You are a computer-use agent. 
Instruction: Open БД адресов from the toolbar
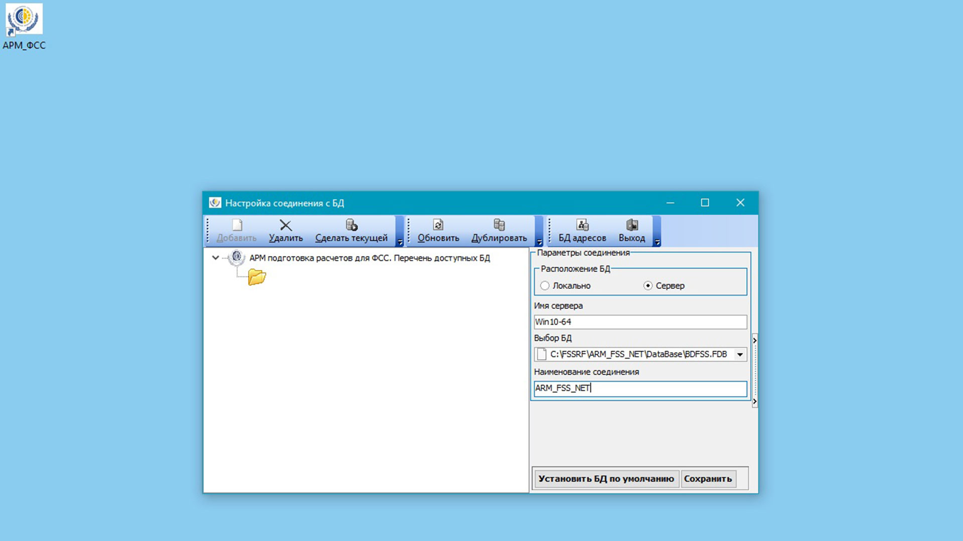[x=582, y=231]
